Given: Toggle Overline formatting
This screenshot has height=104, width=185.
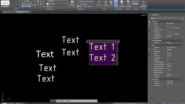Looking at the screenshot, I should tap(41, 4).
